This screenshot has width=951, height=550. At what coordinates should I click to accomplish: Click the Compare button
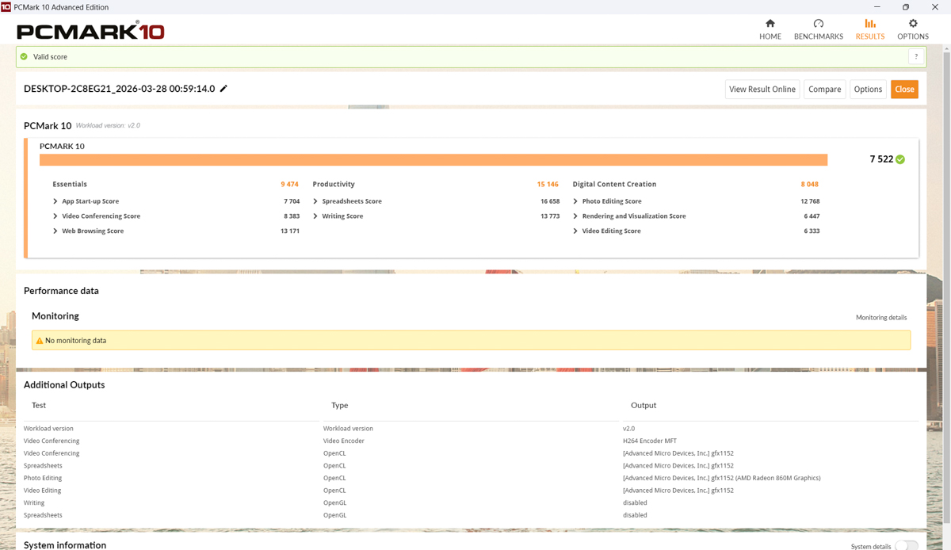824,90
